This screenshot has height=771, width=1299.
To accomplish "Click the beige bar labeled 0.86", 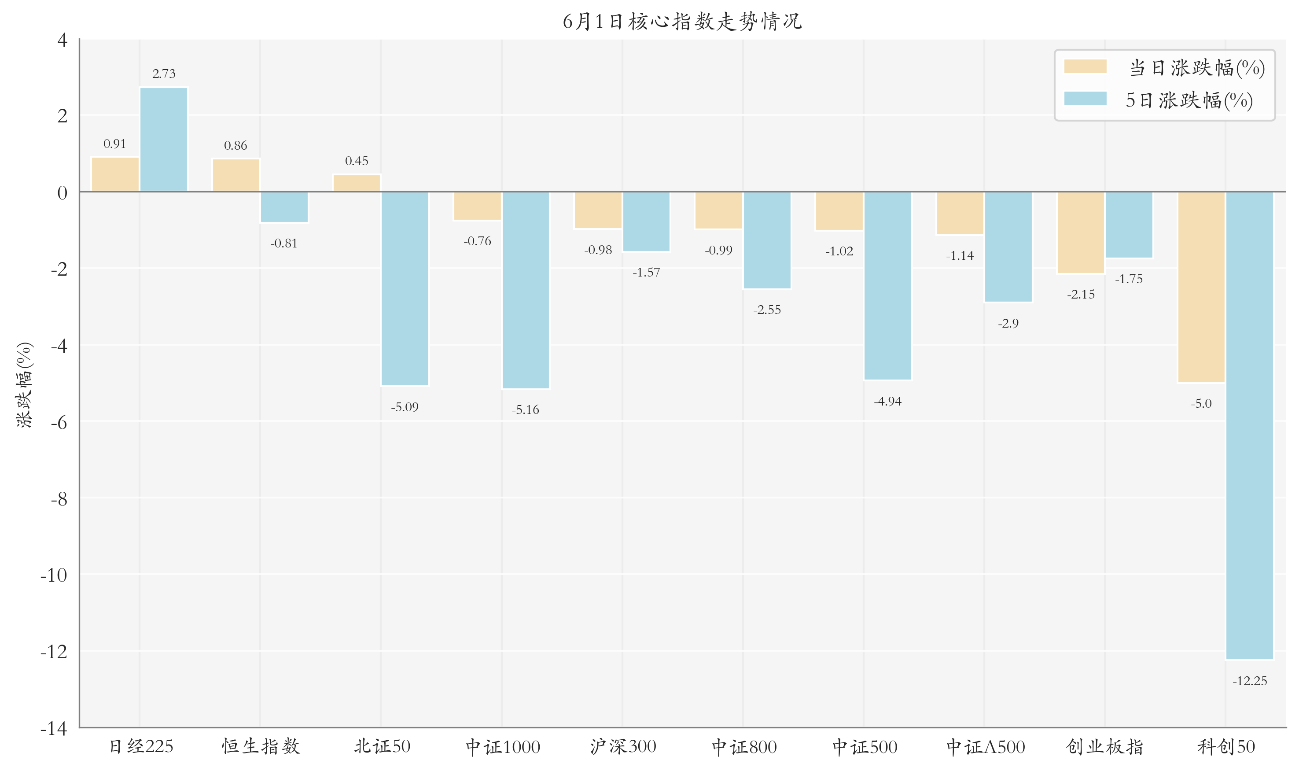I will point(236,175).
